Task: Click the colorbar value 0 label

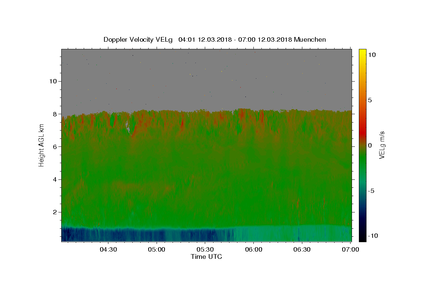Action: coord(370,145)
